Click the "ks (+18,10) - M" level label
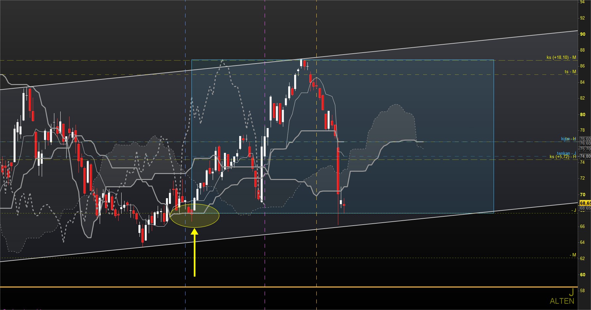 [x=561, y=57]
